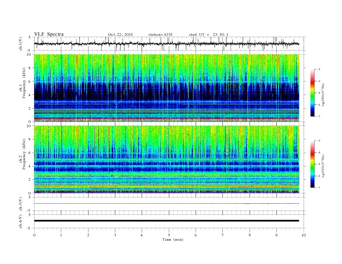Click the "-3" label on the ch.1 colorbar
Image resolution: width=342 pixels, height=264 pixels.
[x=319, y=69]
